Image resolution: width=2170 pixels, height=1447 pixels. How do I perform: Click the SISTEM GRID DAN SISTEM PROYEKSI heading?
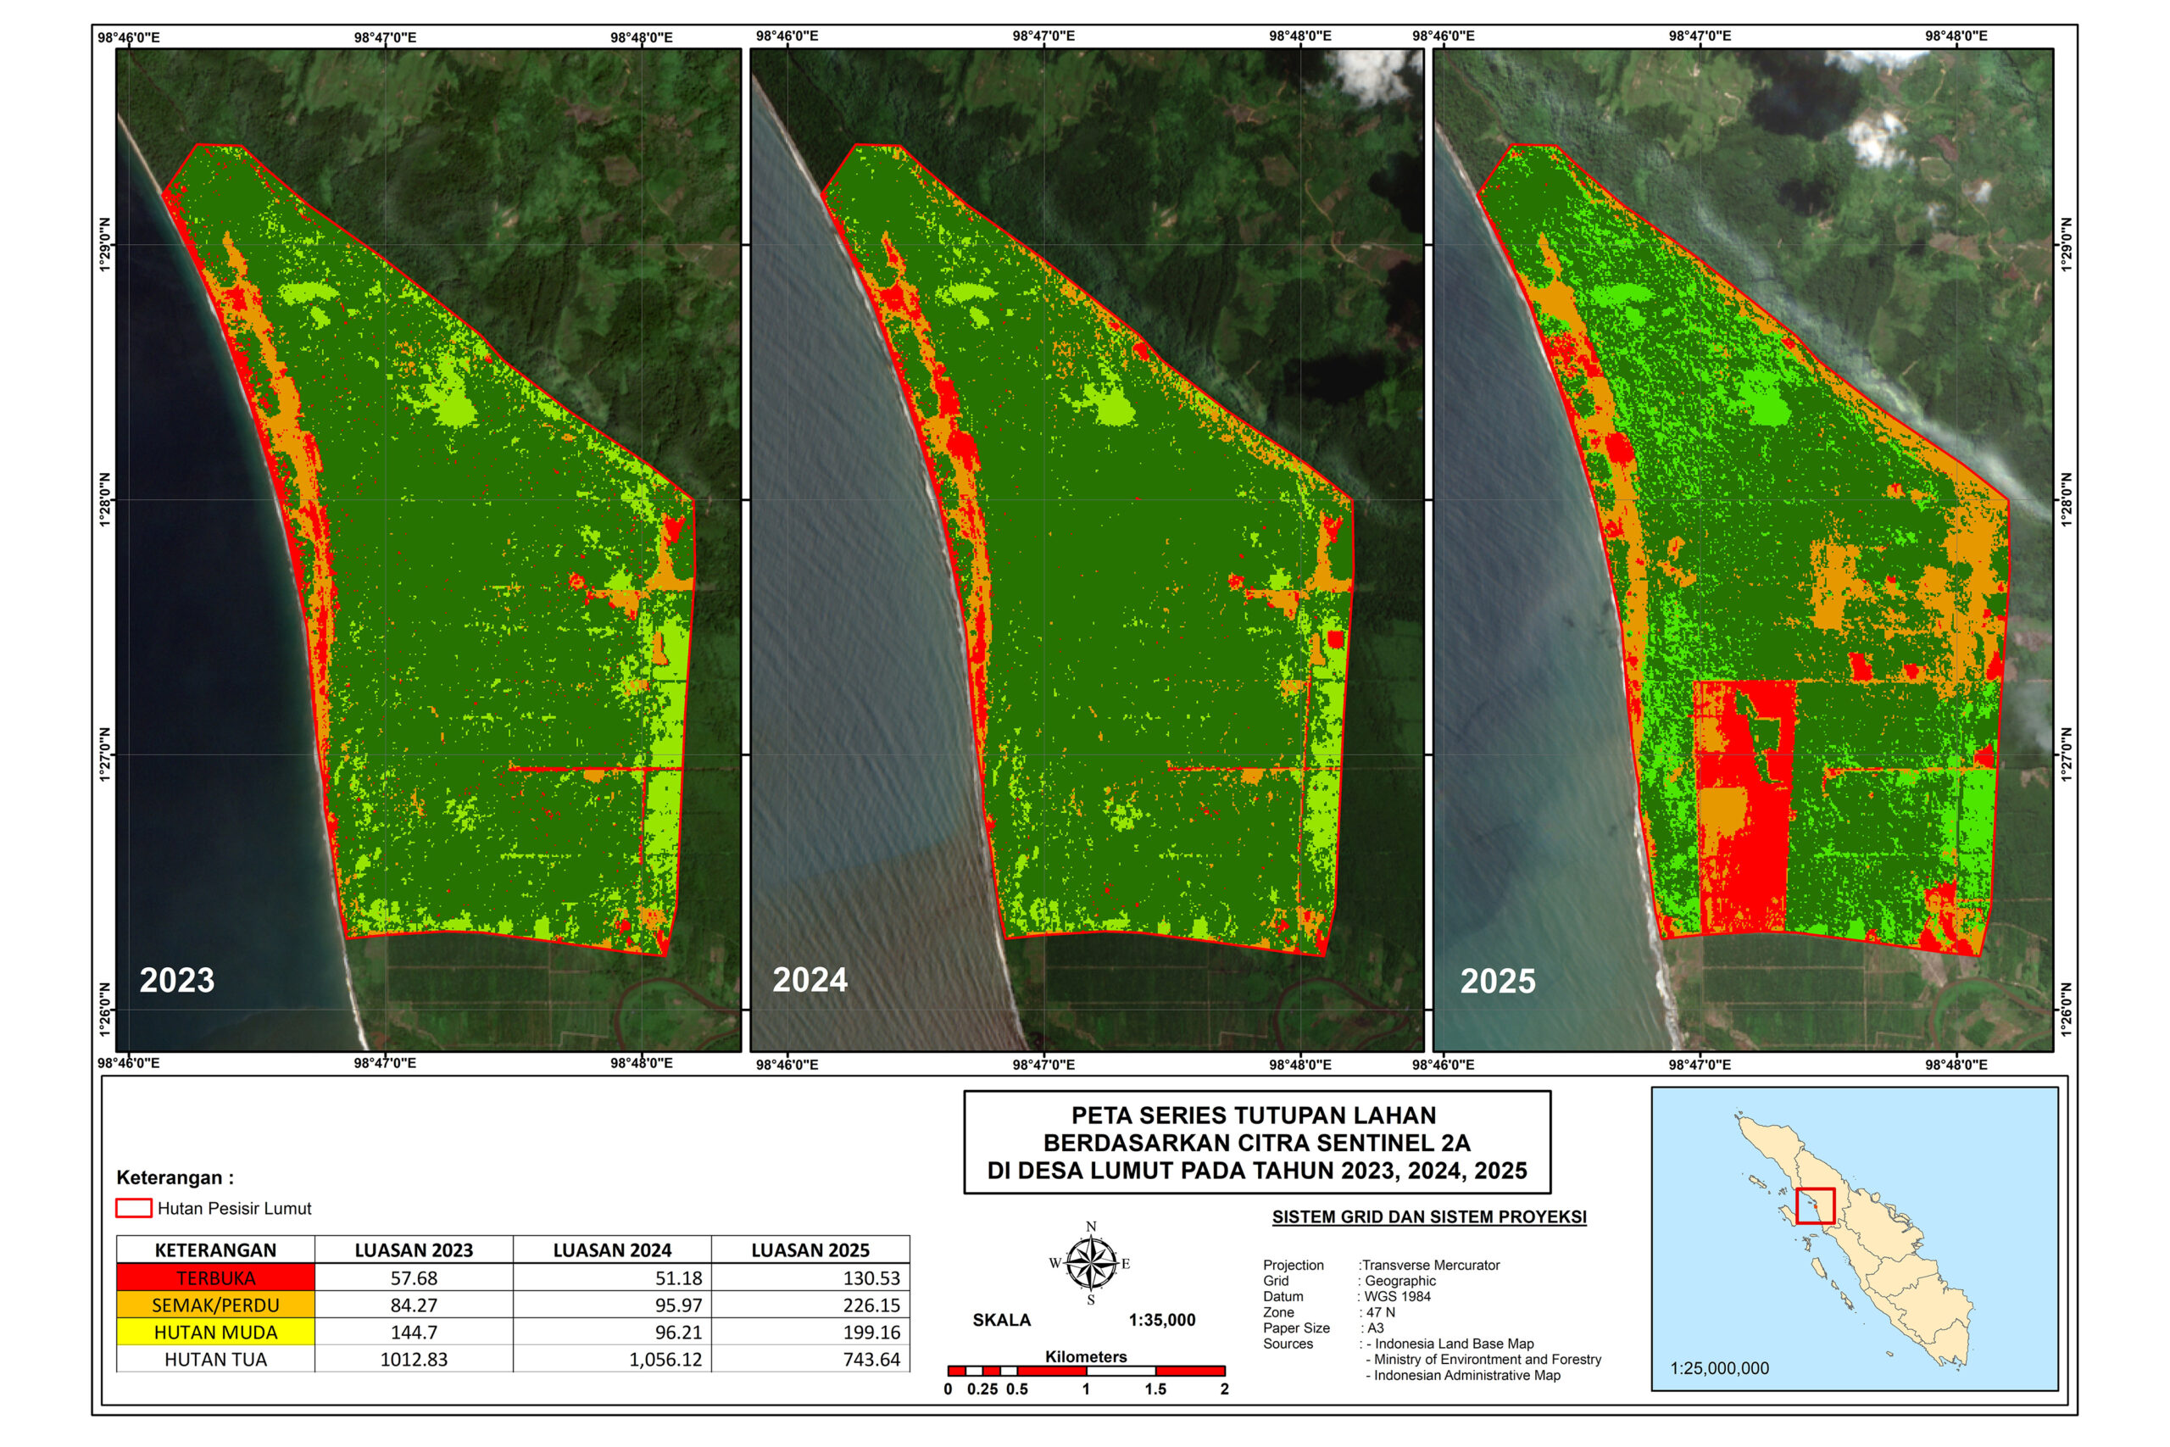coord(1429,1216)
